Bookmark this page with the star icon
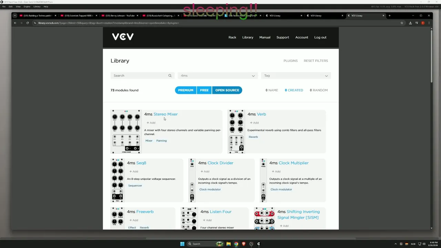The image size is (441, 248). (402, 23)
